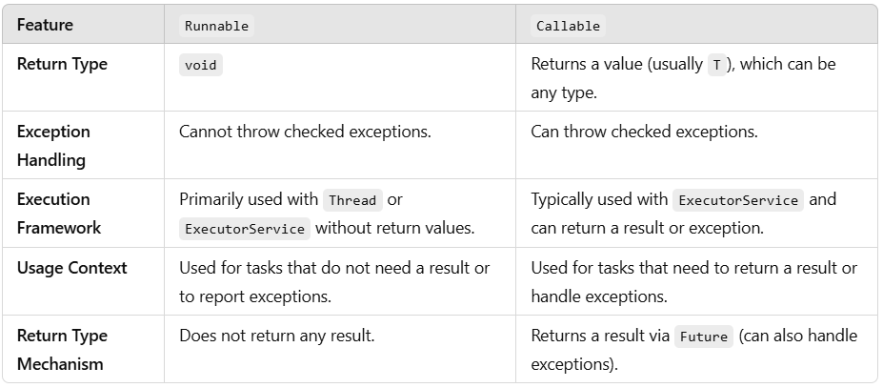This screenshot has width=883, height=388.
Task: Click the T generic type code tag
Action: click(717, 65)
